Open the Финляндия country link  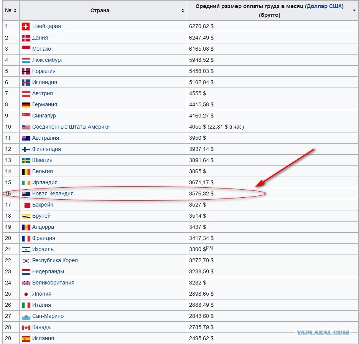46,149
